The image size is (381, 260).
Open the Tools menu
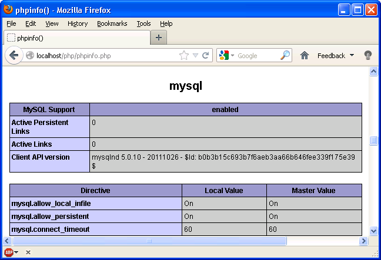click(143, 23)
